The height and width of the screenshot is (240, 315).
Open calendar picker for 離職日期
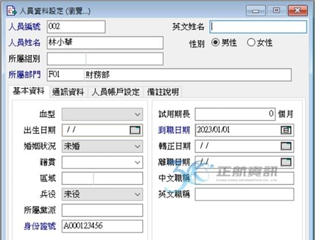click(x=286, y=162)
